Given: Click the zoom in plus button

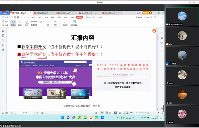Looking at the screenshot, I should pyautogui.click(x=158, y=113).
